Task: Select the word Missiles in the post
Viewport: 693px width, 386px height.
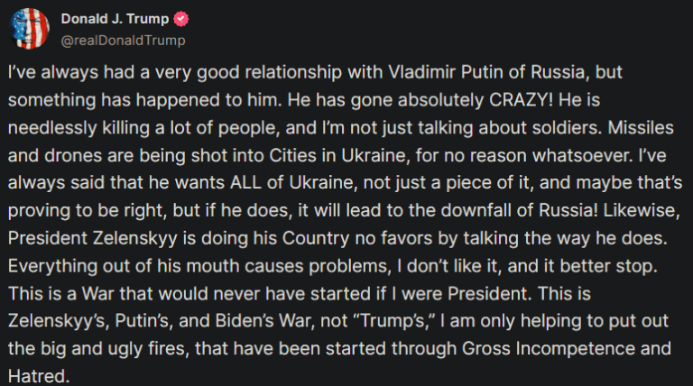Action: click(x=641, y=128)
